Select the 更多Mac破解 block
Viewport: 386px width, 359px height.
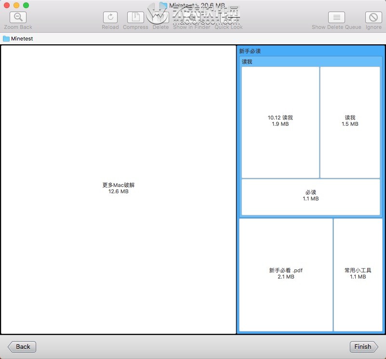coord(118,188)
